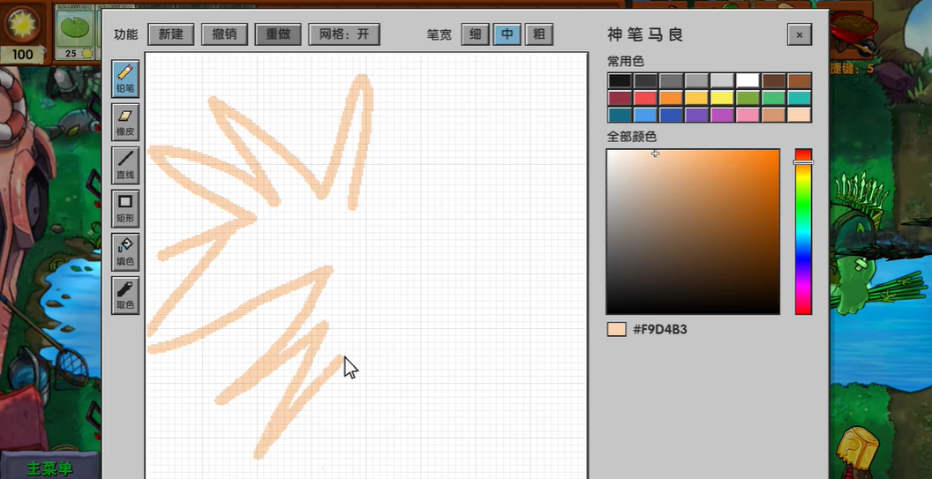
Task: Select the fill bucket tool (填色)
Action: (x=125, y=252)
